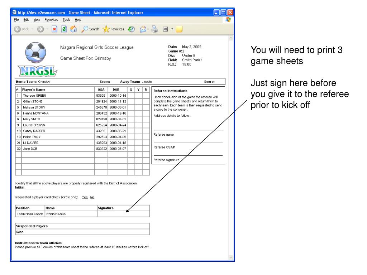The width and height of the screenshot is (367, 275).
Task: Click the Back arrow button
Action: (17, 29)
